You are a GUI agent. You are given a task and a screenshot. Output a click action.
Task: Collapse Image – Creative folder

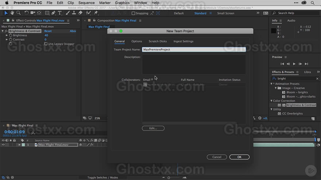coord(275,88)
